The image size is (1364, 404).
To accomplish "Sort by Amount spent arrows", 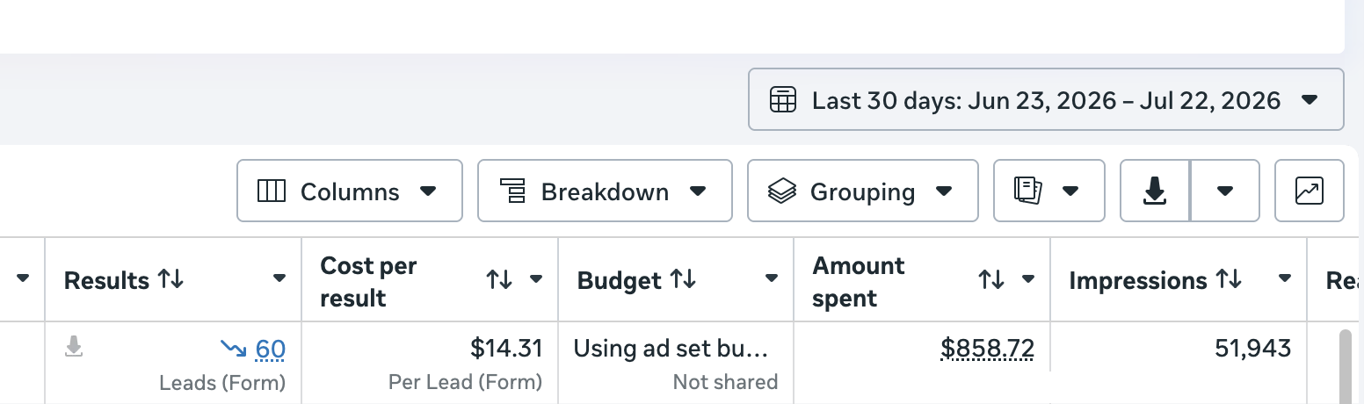I will tap(991, 280).
